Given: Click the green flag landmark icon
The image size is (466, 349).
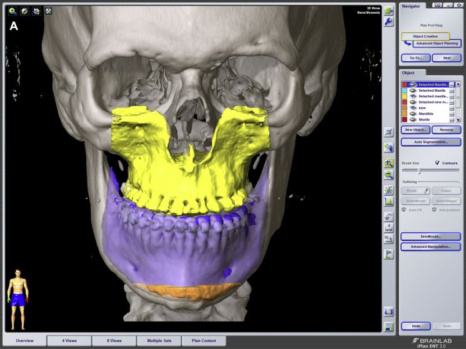Looking at the screenshot, I should [389, 254].
